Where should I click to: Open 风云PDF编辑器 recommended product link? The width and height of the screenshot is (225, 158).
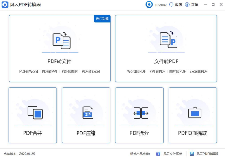208,154
